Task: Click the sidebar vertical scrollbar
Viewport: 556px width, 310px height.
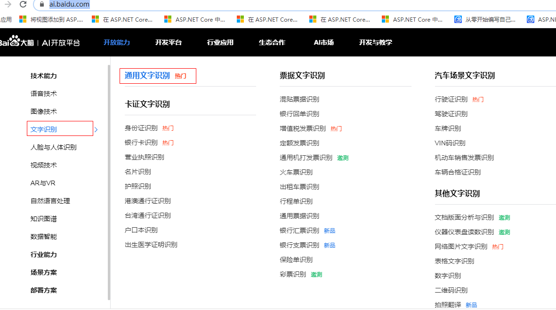Action: pyautogui.click(x=109, y=183)
